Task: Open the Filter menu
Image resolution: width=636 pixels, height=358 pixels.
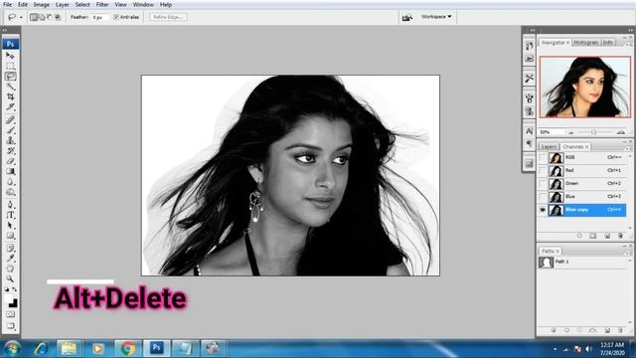Action: (x=102, y=4)
